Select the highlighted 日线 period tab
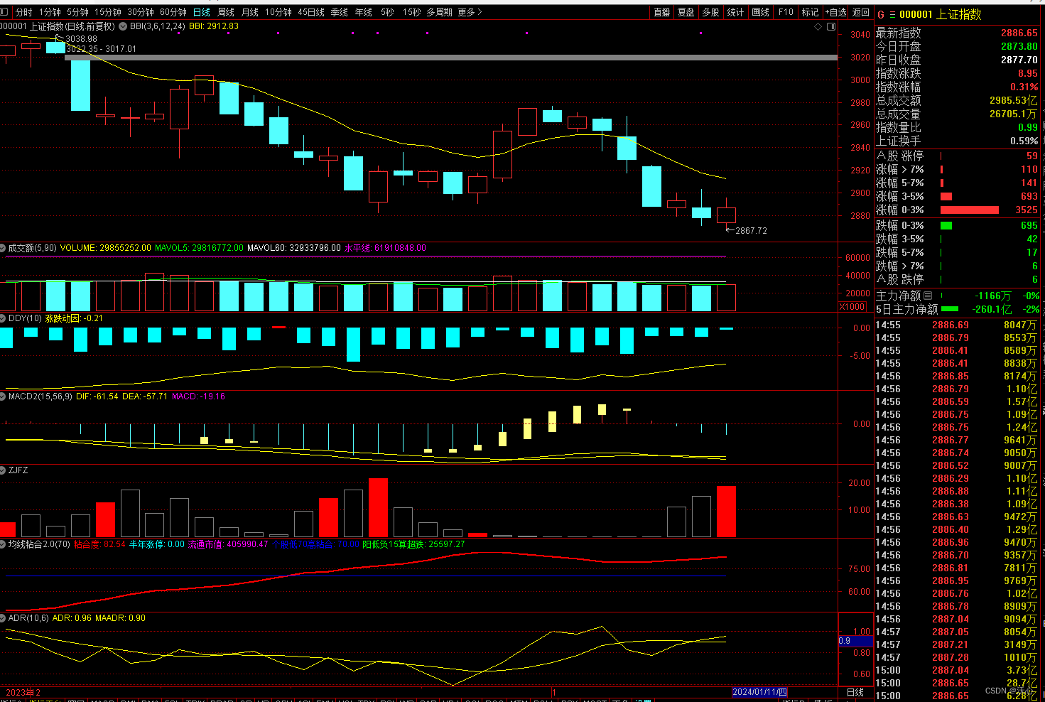This screenshot has width=1045, height=702. point(202,12)
